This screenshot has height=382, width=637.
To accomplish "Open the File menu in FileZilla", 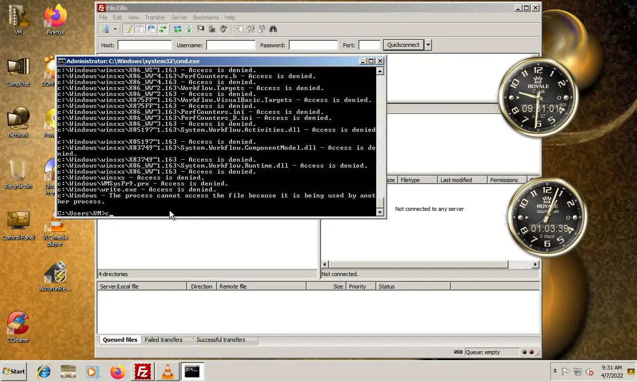I will (x=103, y=17).
